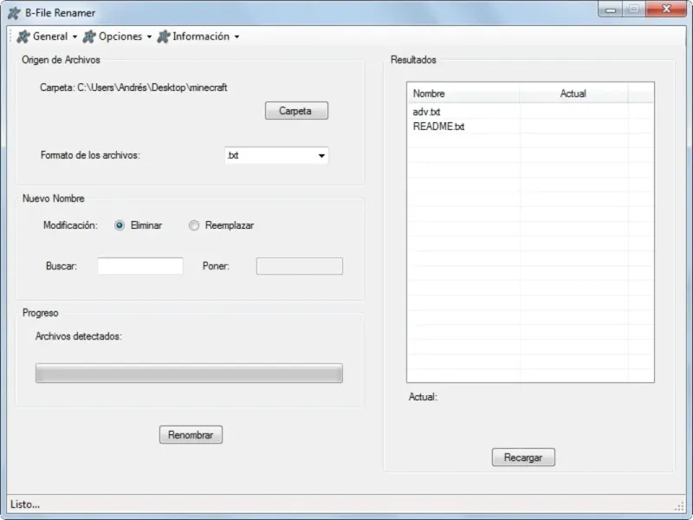Click the icon beside the Información menu
This screenshot has width=693, height=520.
point(164,36)
